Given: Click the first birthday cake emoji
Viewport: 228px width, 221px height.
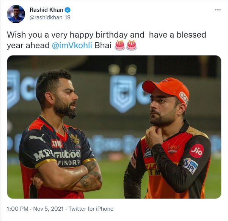Looking at the screenshot, I should pyautogui.click(x=120, y=45).
